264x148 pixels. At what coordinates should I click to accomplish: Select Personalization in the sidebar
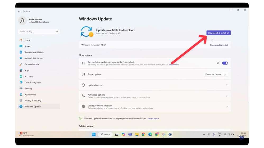39,64
